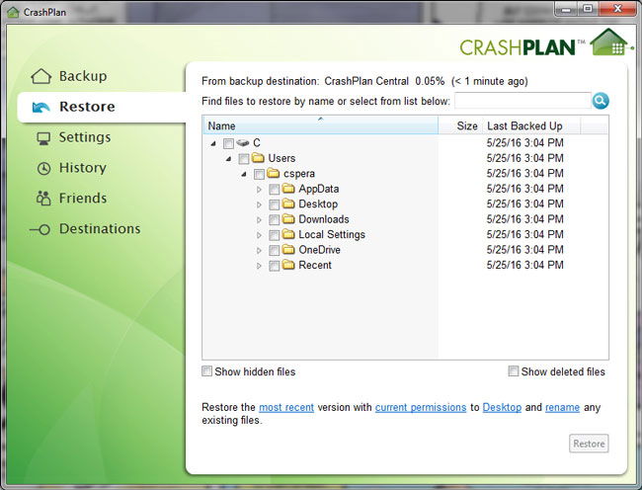Viewport: 642px width, 490px height.
Task: Click the Settings monitor icon
Action: (x=43, y=138)
